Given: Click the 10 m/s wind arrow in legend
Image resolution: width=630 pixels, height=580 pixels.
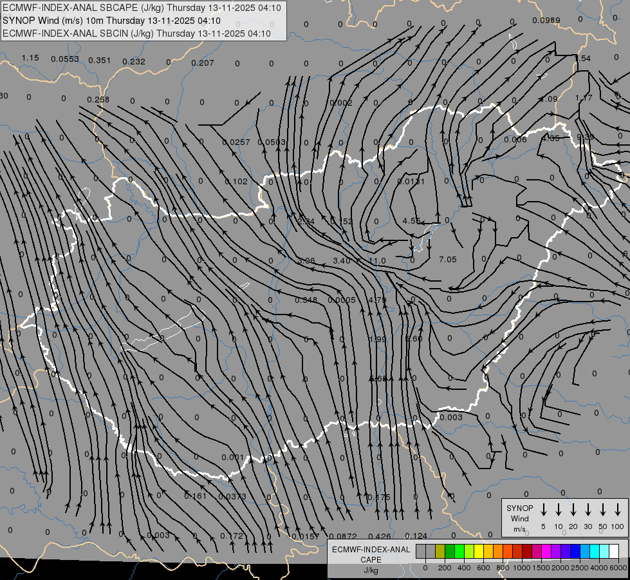Looking at the screenshot, I should coord(558,510).
